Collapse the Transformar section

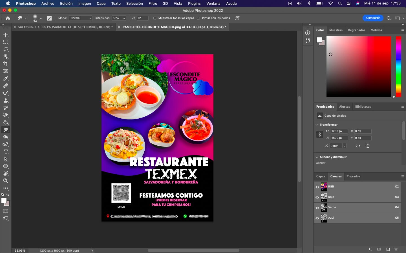pos(317,125)
